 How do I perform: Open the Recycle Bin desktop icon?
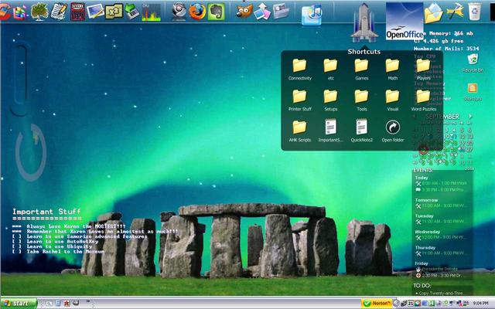[x=472, y=60]
